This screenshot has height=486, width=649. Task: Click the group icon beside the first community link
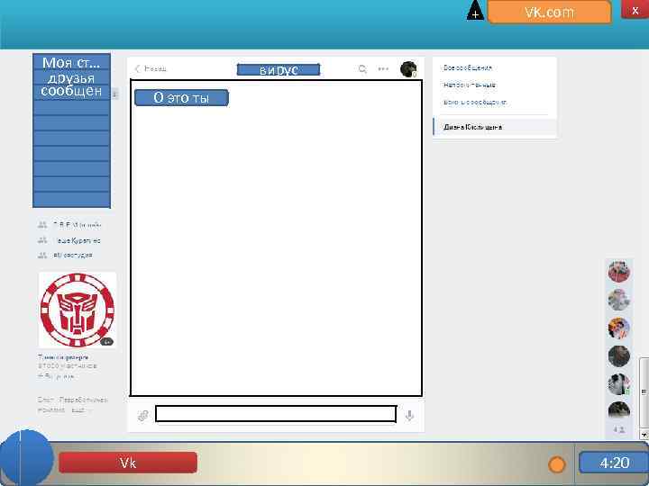click(x=42, y=225)
